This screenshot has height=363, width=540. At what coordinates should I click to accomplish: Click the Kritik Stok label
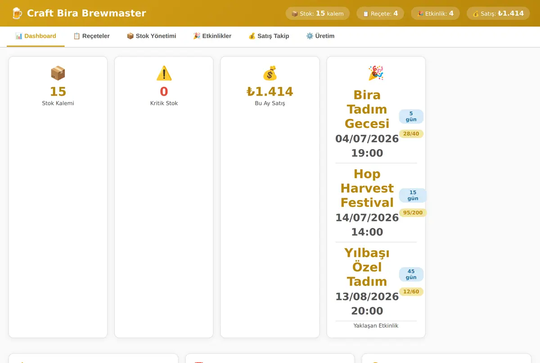pyautogui.click(x=164, y=103)
